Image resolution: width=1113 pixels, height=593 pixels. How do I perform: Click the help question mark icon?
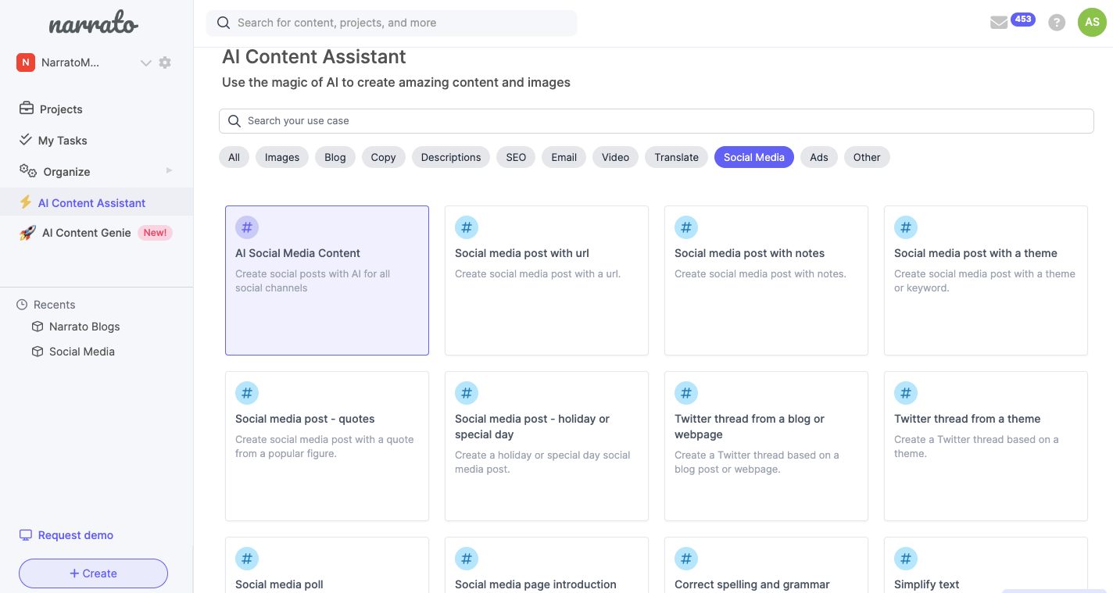tap(1057, 23)
